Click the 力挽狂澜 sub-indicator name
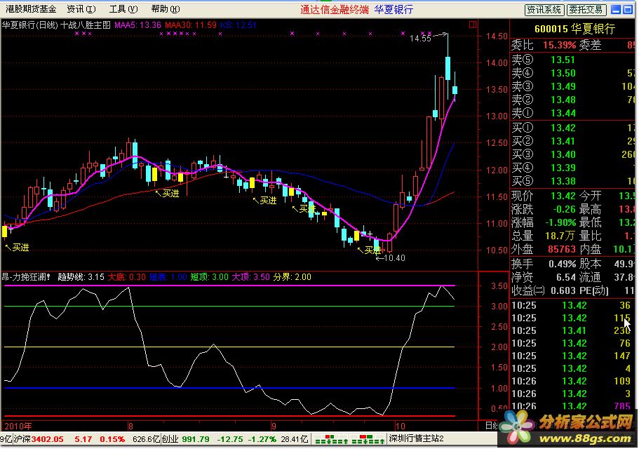Viewport: 639px width, 449px height. coord(26,277)
